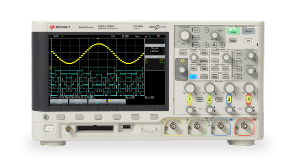The width and height of the screenshot is (293, 165).
Task: Push the power button on front panel
Action: point(49,128)
